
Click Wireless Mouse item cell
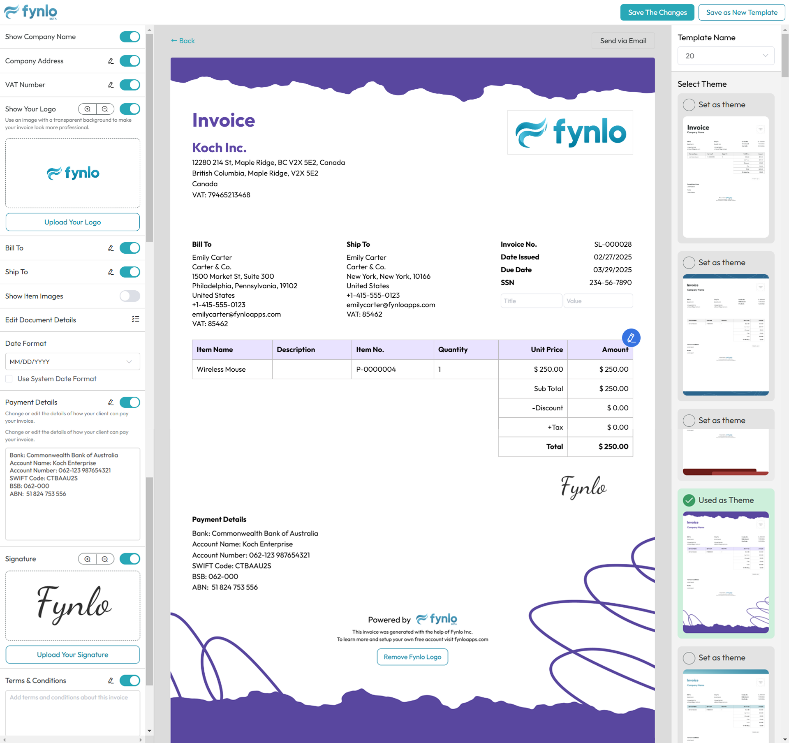point(232,369)
